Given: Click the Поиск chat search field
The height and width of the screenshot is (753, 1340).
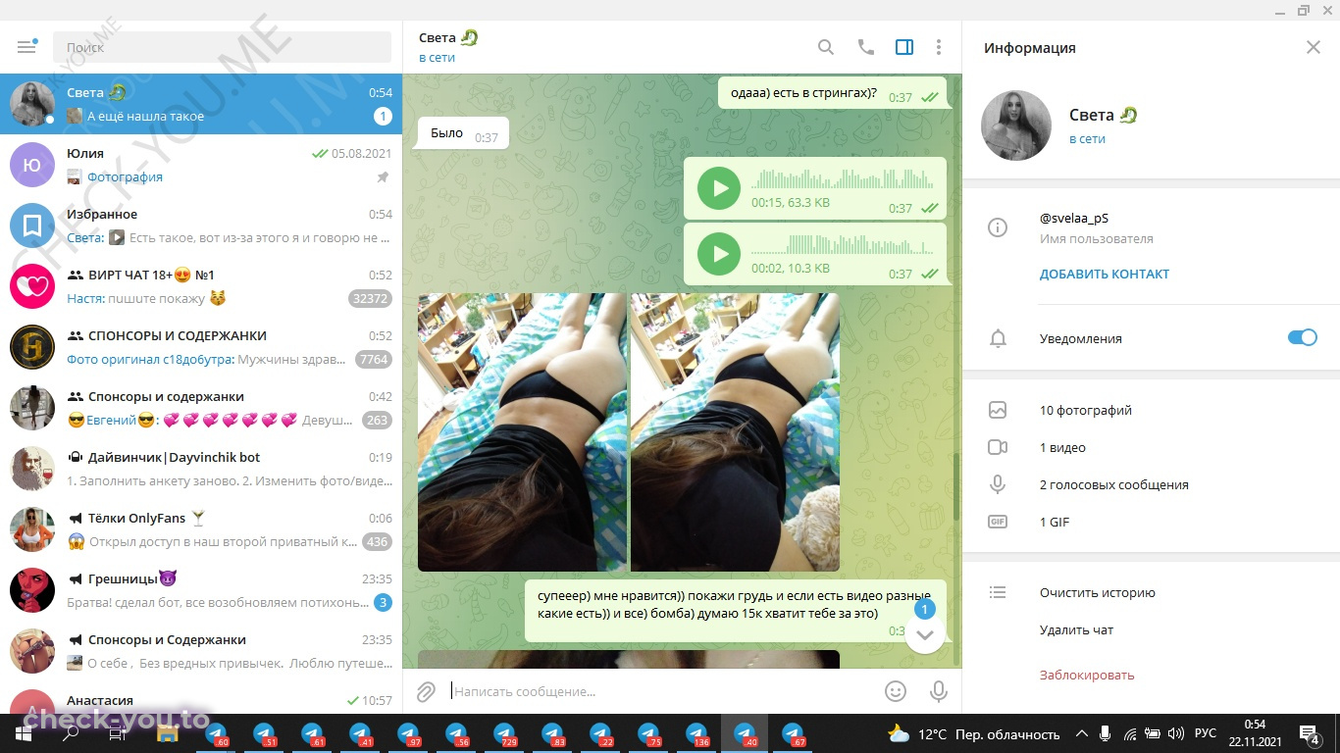Looking at the screenshot, I should click(222, 47).
